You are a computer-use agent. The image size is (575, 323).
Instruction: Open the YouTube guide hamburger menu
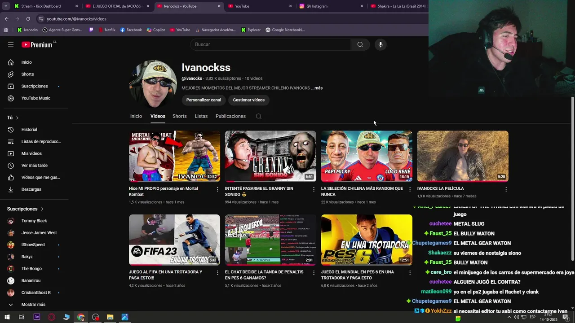(x=11, y=44)
